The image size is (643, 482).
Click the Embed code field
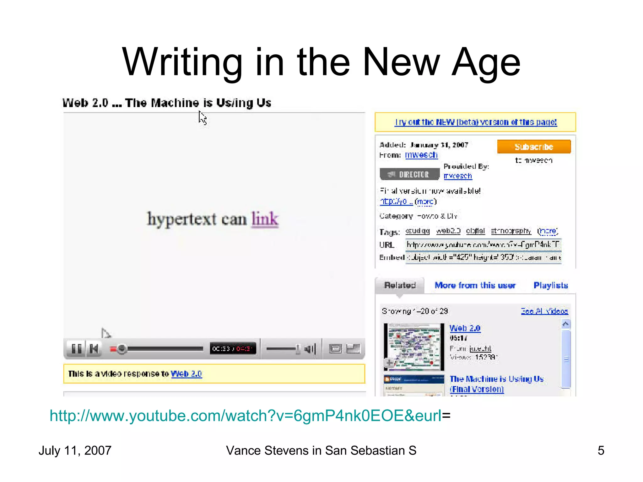click(x=483, y=258)
